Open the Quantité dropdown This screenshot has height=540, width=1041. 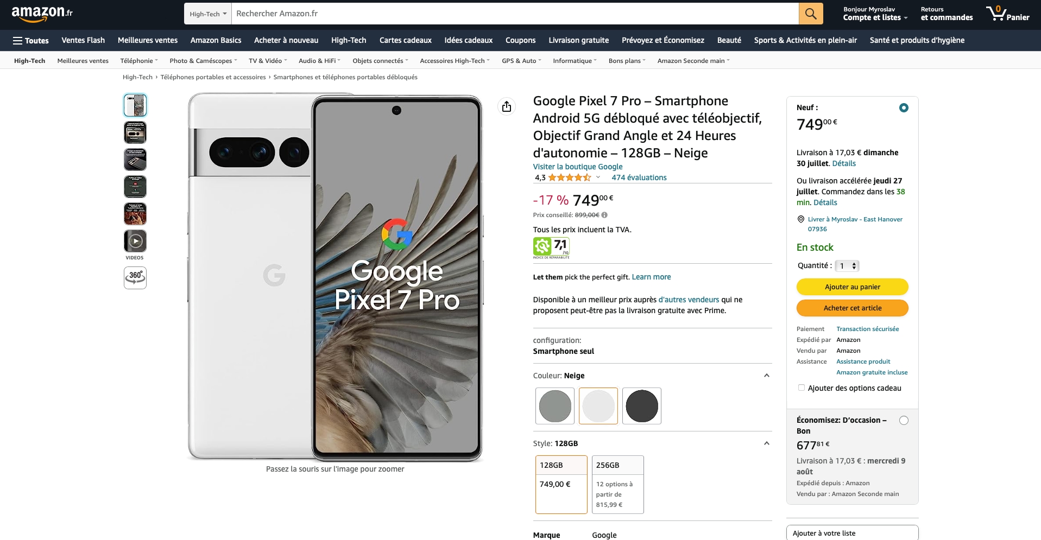click(x=847, y=266)
